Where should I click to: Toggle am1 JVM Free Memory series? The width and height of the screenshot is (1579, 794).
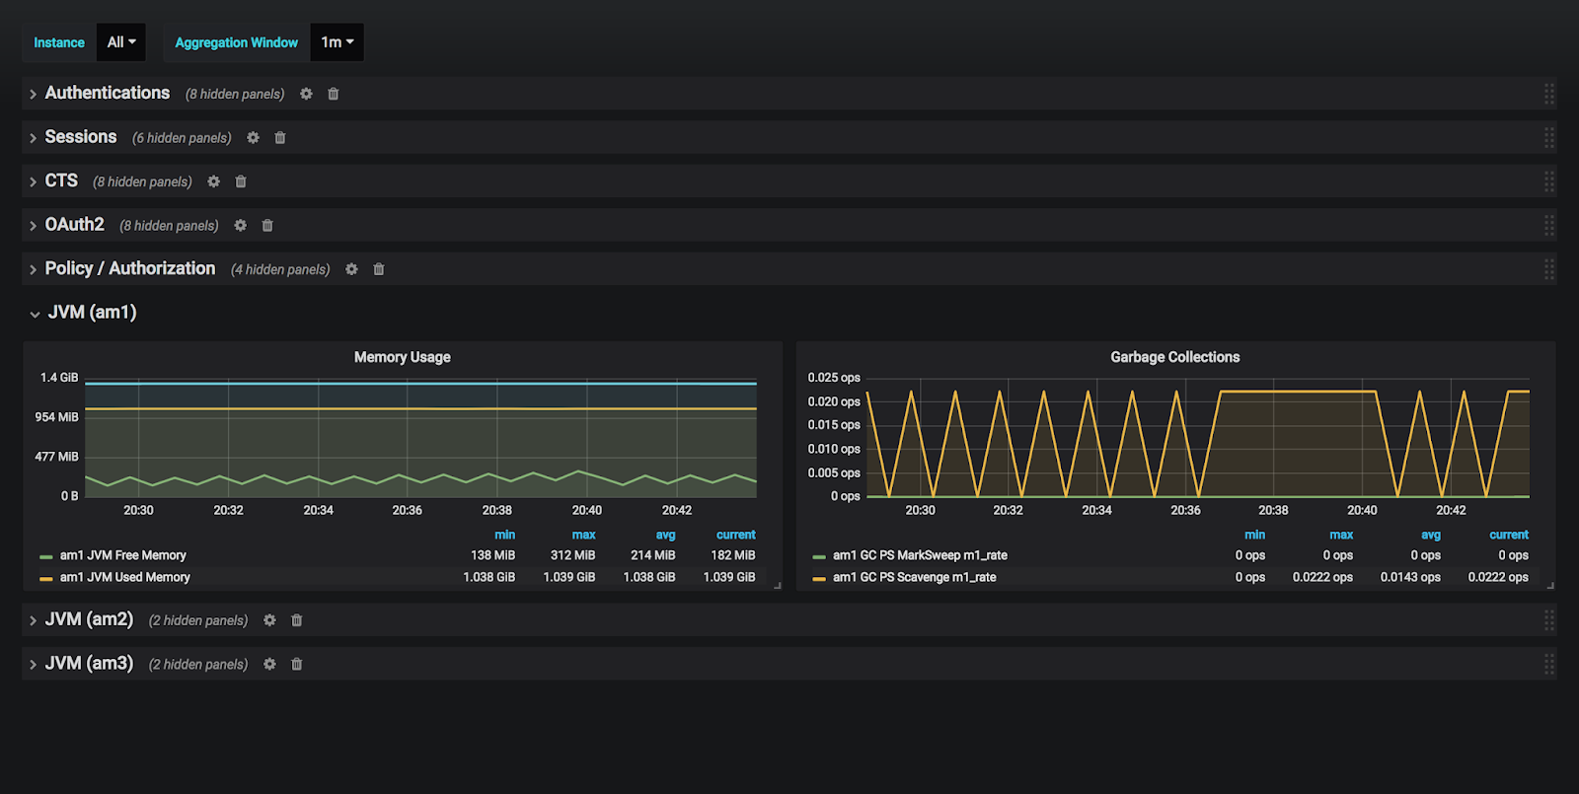[x=122, y=555]
